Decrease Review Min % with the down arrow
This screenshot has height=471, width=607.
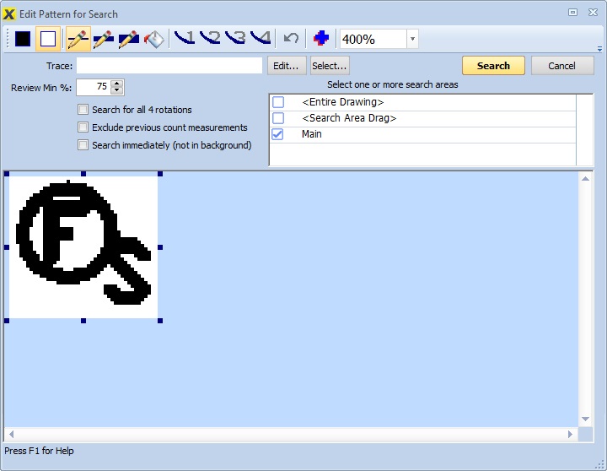pyautogui.click(x=117, y=90)
